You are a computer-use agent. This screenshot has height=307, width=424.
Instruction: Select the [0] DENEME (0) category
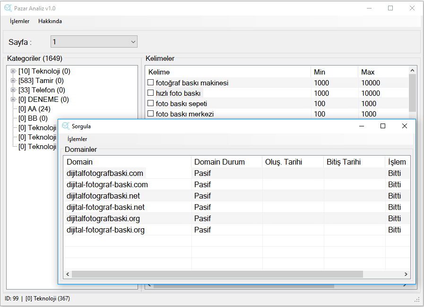click(x=43, y=100)
